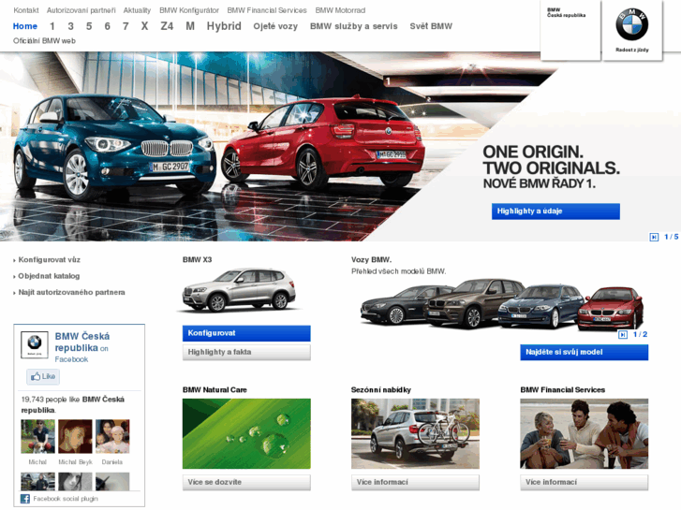Click Více informací under Financial Services
681x510 pixels.
pos(585,482)
